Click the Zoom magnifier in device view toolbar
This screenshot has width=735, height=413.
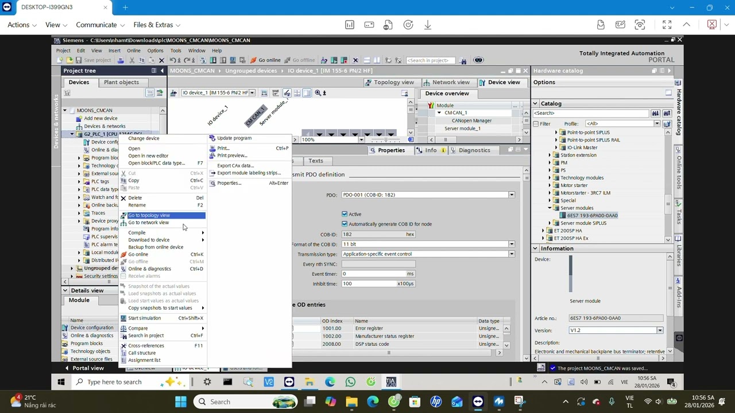click(318, 93)
